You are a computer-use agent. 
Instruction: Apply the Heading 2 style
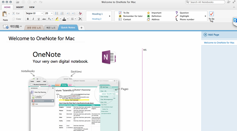click(97, 19)
